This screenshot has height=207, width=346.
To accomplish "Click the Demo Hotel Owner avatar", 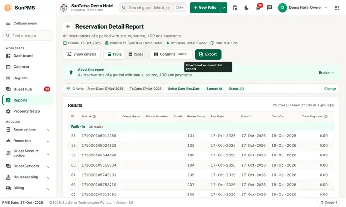I will click(x=282, y=8).
